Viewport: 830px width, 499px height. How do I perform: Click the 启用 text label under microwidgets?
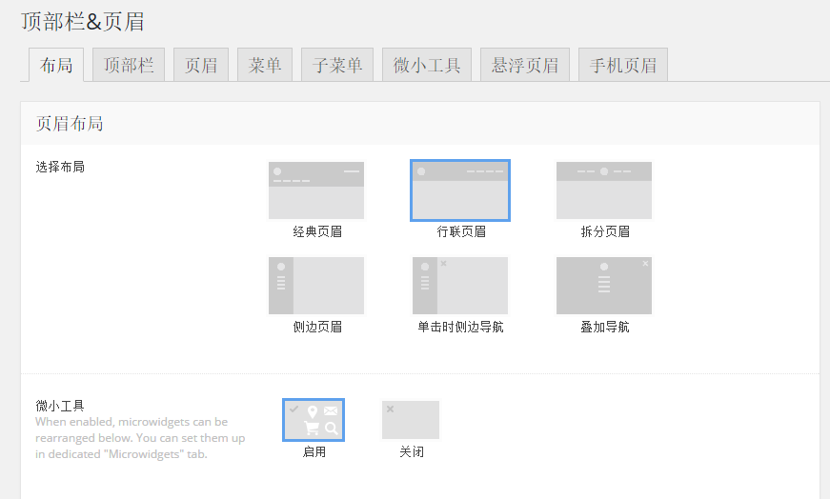[314, 452]
